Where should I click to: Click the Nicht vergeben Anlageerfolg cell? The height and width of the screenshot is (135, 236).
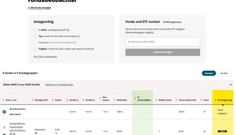tap(222, 112)
